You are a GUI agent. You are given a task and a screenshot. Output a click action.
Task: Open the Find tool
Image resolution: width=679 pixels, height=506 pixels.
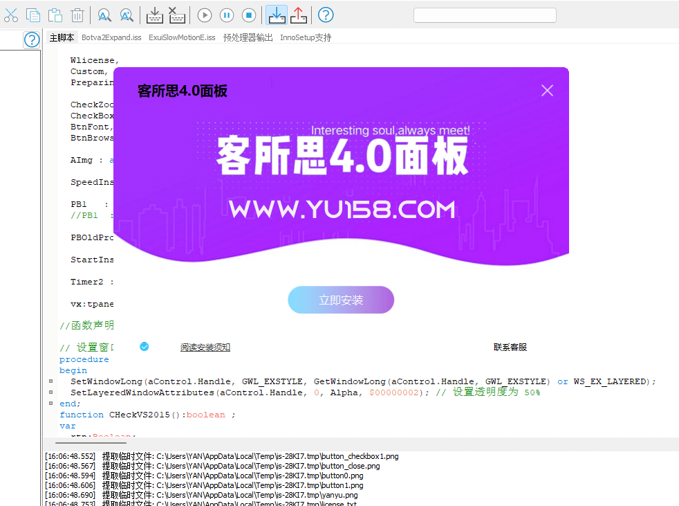pyautogui.click(x=104, y=15)
